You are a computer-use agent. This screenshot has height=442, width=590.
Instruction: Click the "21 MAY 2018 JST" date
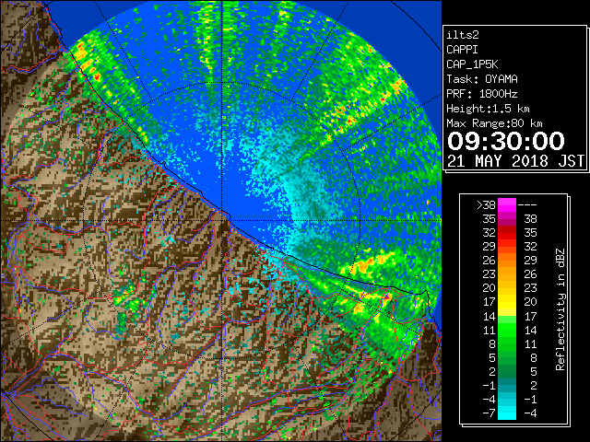point(516,161)
